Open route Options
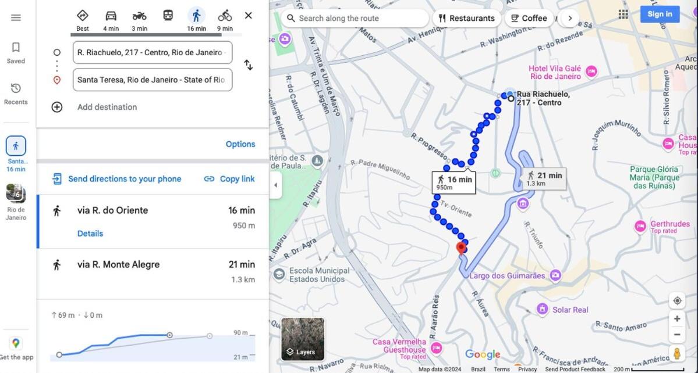698x373 pixels. tap(240, 144)
